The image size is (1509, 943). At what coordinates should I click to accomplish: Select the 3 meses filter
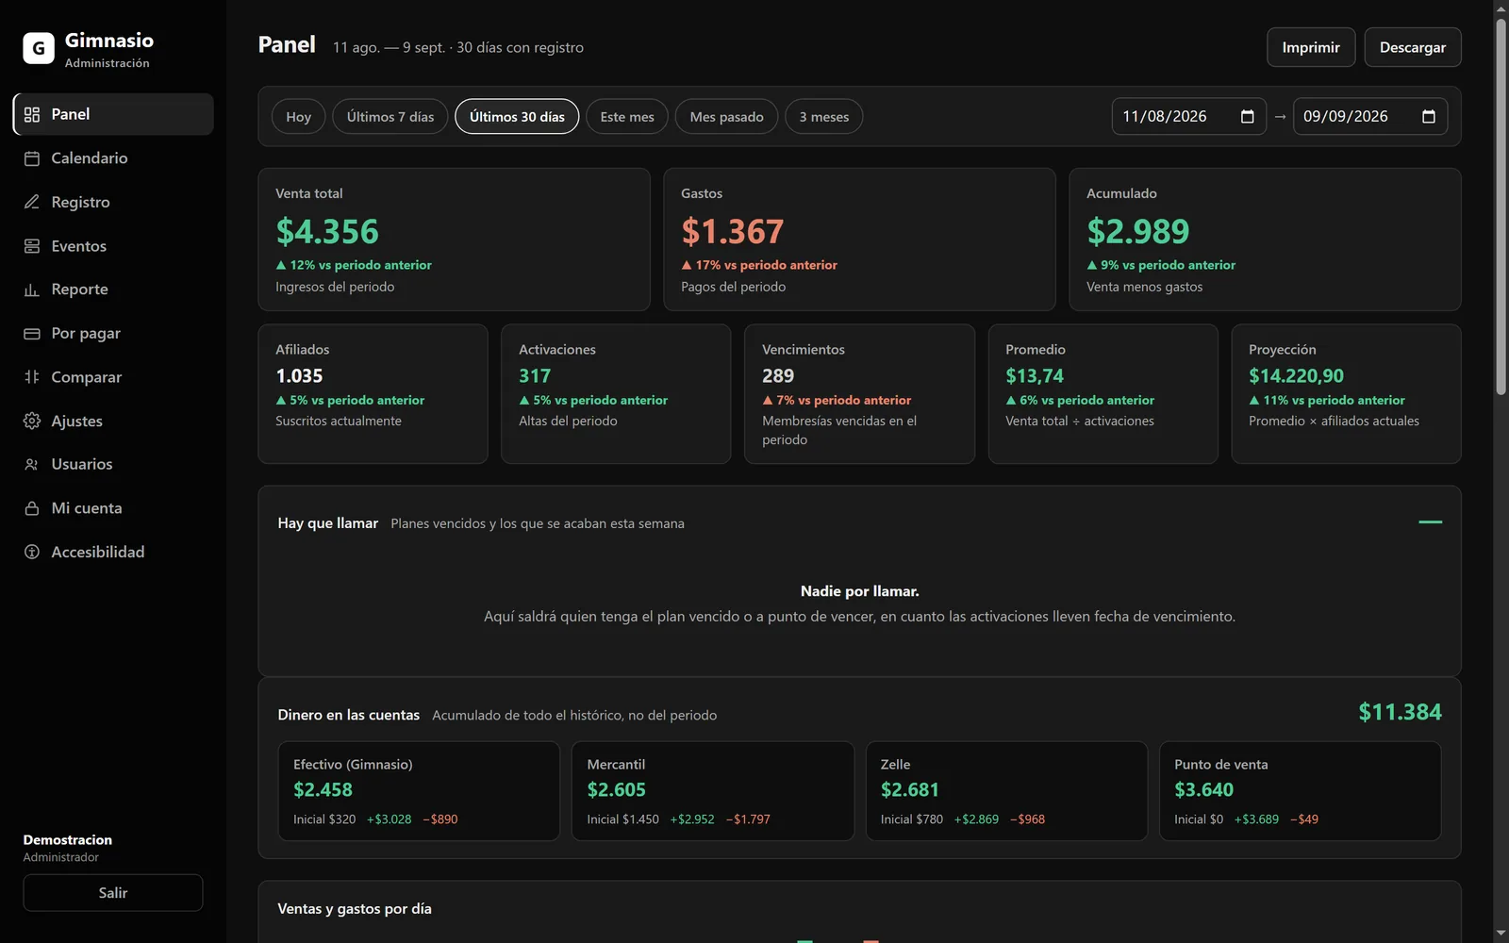824,117
